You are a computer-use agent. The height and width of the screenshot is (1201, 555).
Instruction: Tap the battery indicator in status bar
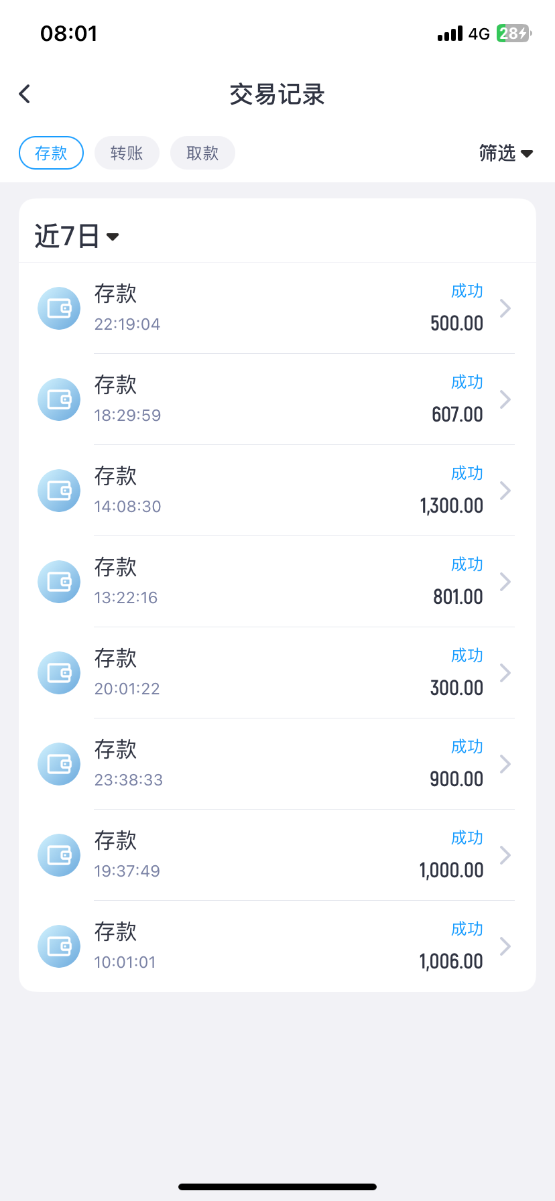pyautogui.click(x=513, y=34)
